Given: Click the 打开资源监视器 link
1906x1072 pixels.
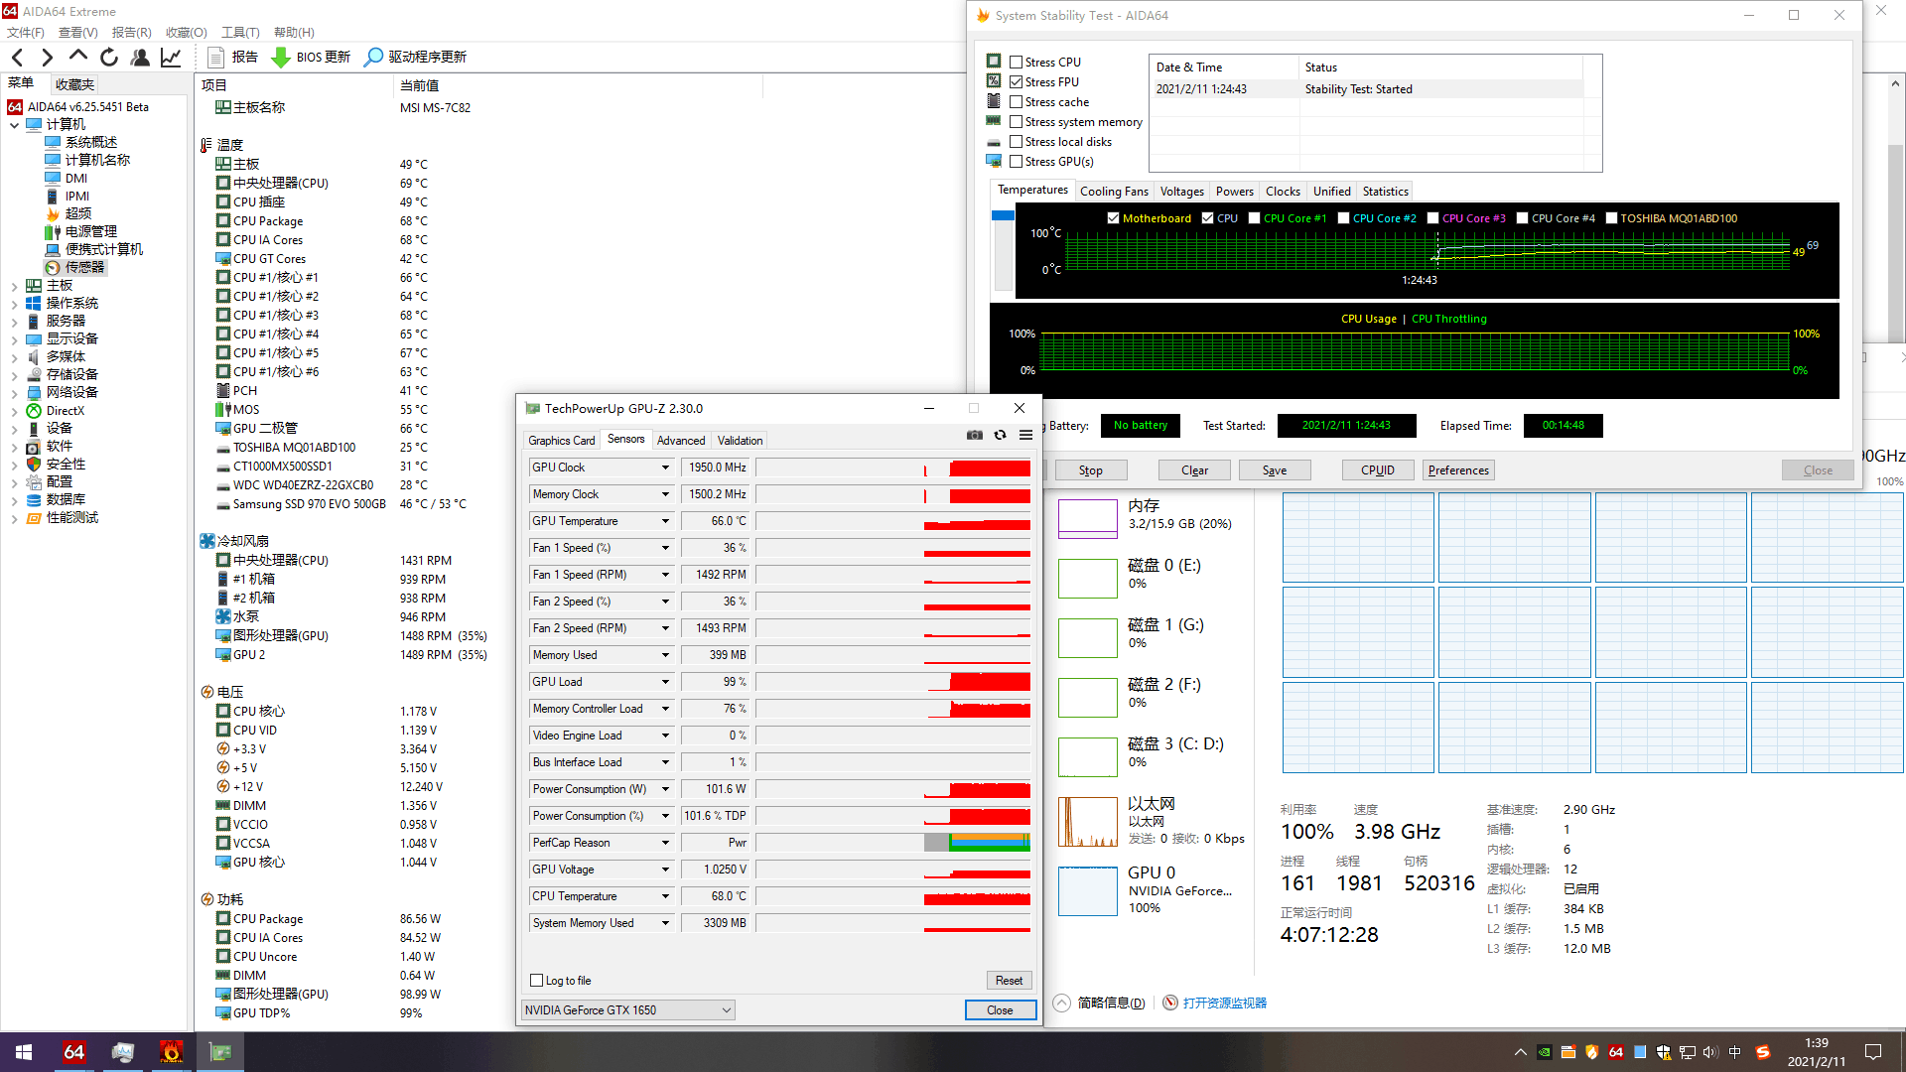Looking at the screenshot, I should (1224, 1004).
